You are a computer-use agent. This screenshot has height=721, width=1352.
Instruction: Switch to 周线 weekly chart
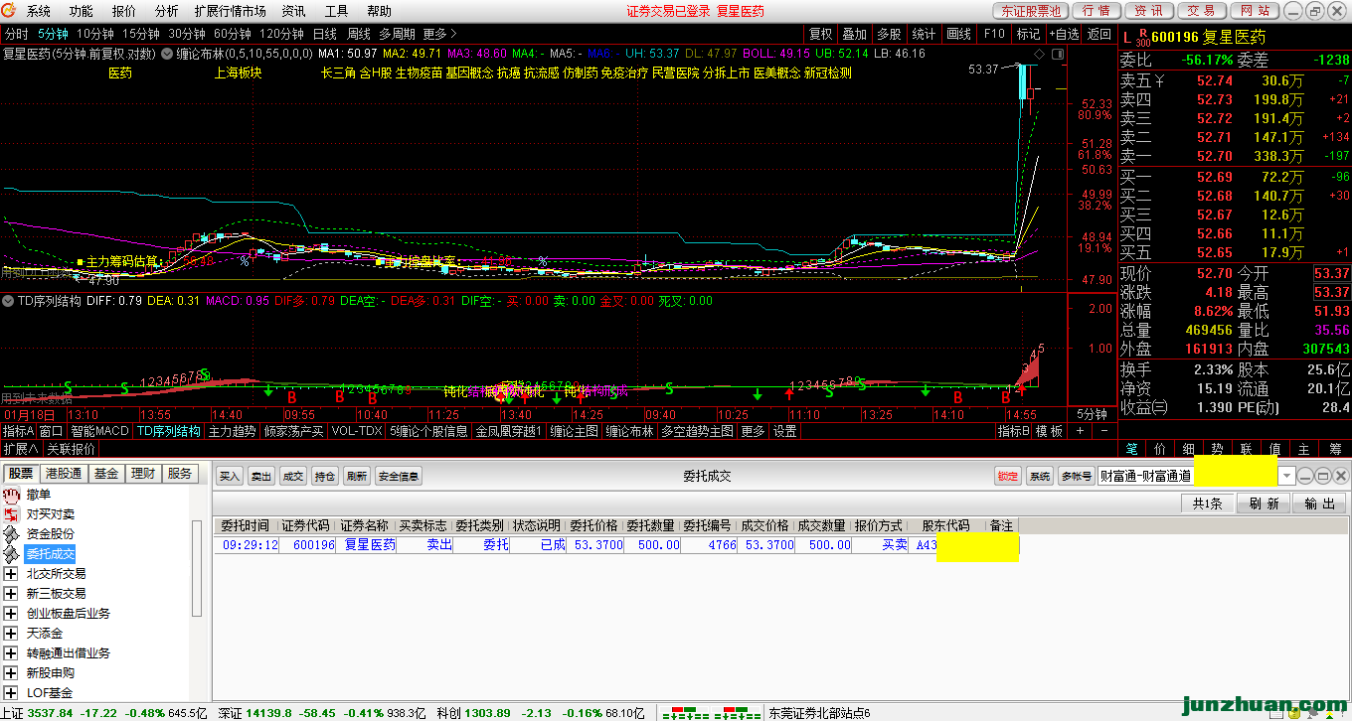click(358, 34)
